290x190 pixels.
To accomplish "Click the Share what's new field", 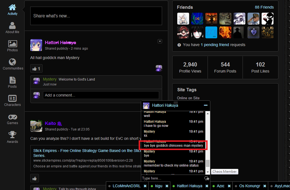I will click(96, 16).
